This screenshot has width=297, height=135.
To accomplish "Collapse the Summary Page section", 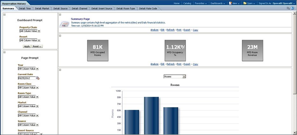I will [x=60, y=15].
